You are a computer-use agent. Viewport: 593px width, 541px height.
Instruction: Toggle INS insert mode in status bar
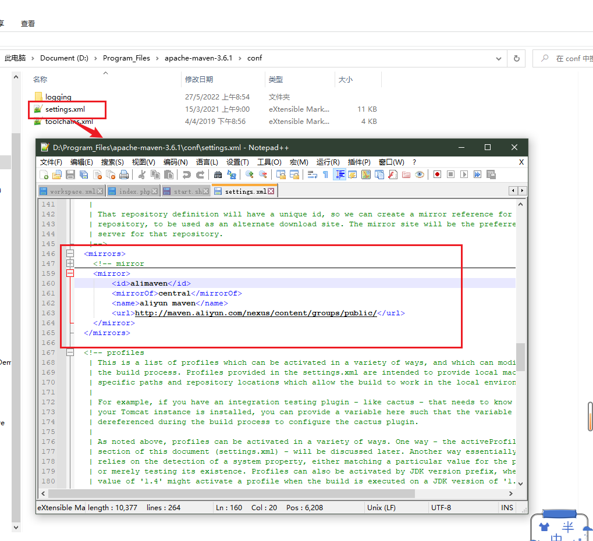(x=507, y=508)
